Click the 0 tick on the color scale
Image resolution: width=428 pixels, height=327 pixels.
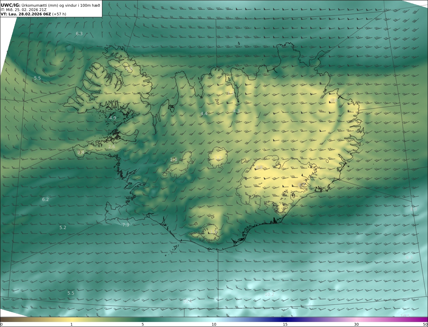coord(1,324)
